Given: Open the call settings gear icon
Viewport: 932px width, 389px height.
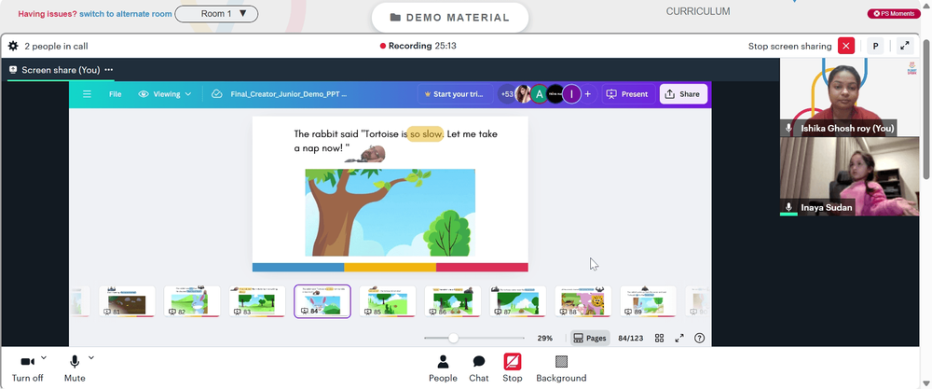Looking at the screenshot, I should click(13, 46).
